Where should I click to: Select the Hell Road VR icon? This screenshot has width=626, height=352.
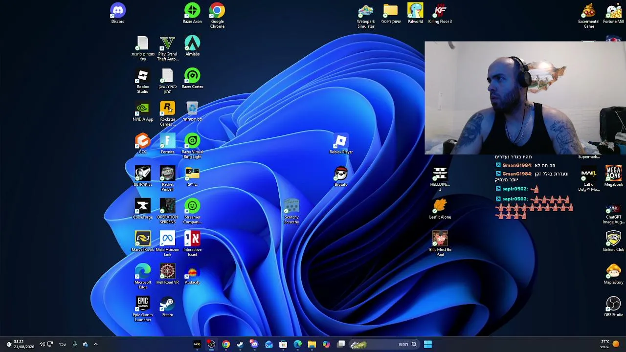tap(167, 275)
